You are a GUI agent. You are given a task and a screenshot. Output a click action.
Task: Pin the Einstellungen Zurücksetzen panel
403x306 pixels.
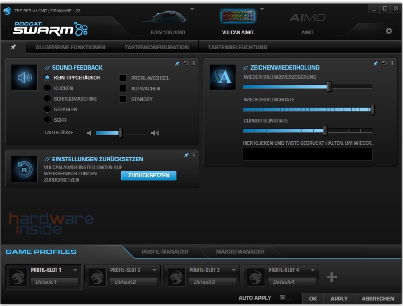[186, 155]
